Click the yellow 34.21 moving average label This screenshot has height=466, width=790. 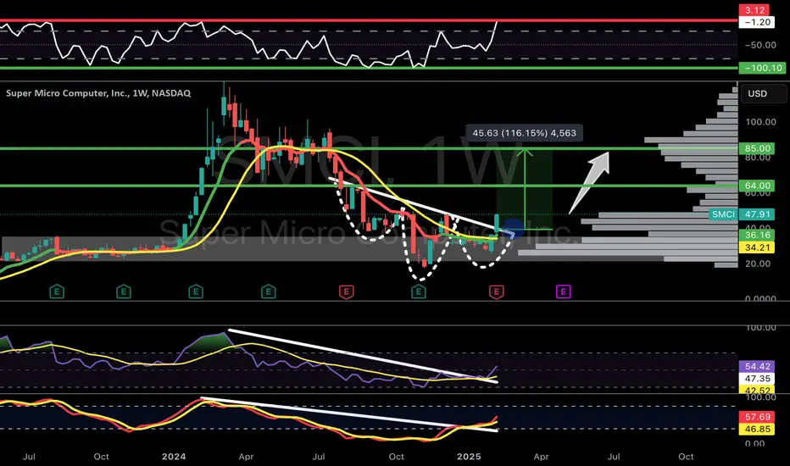point(757,247)
